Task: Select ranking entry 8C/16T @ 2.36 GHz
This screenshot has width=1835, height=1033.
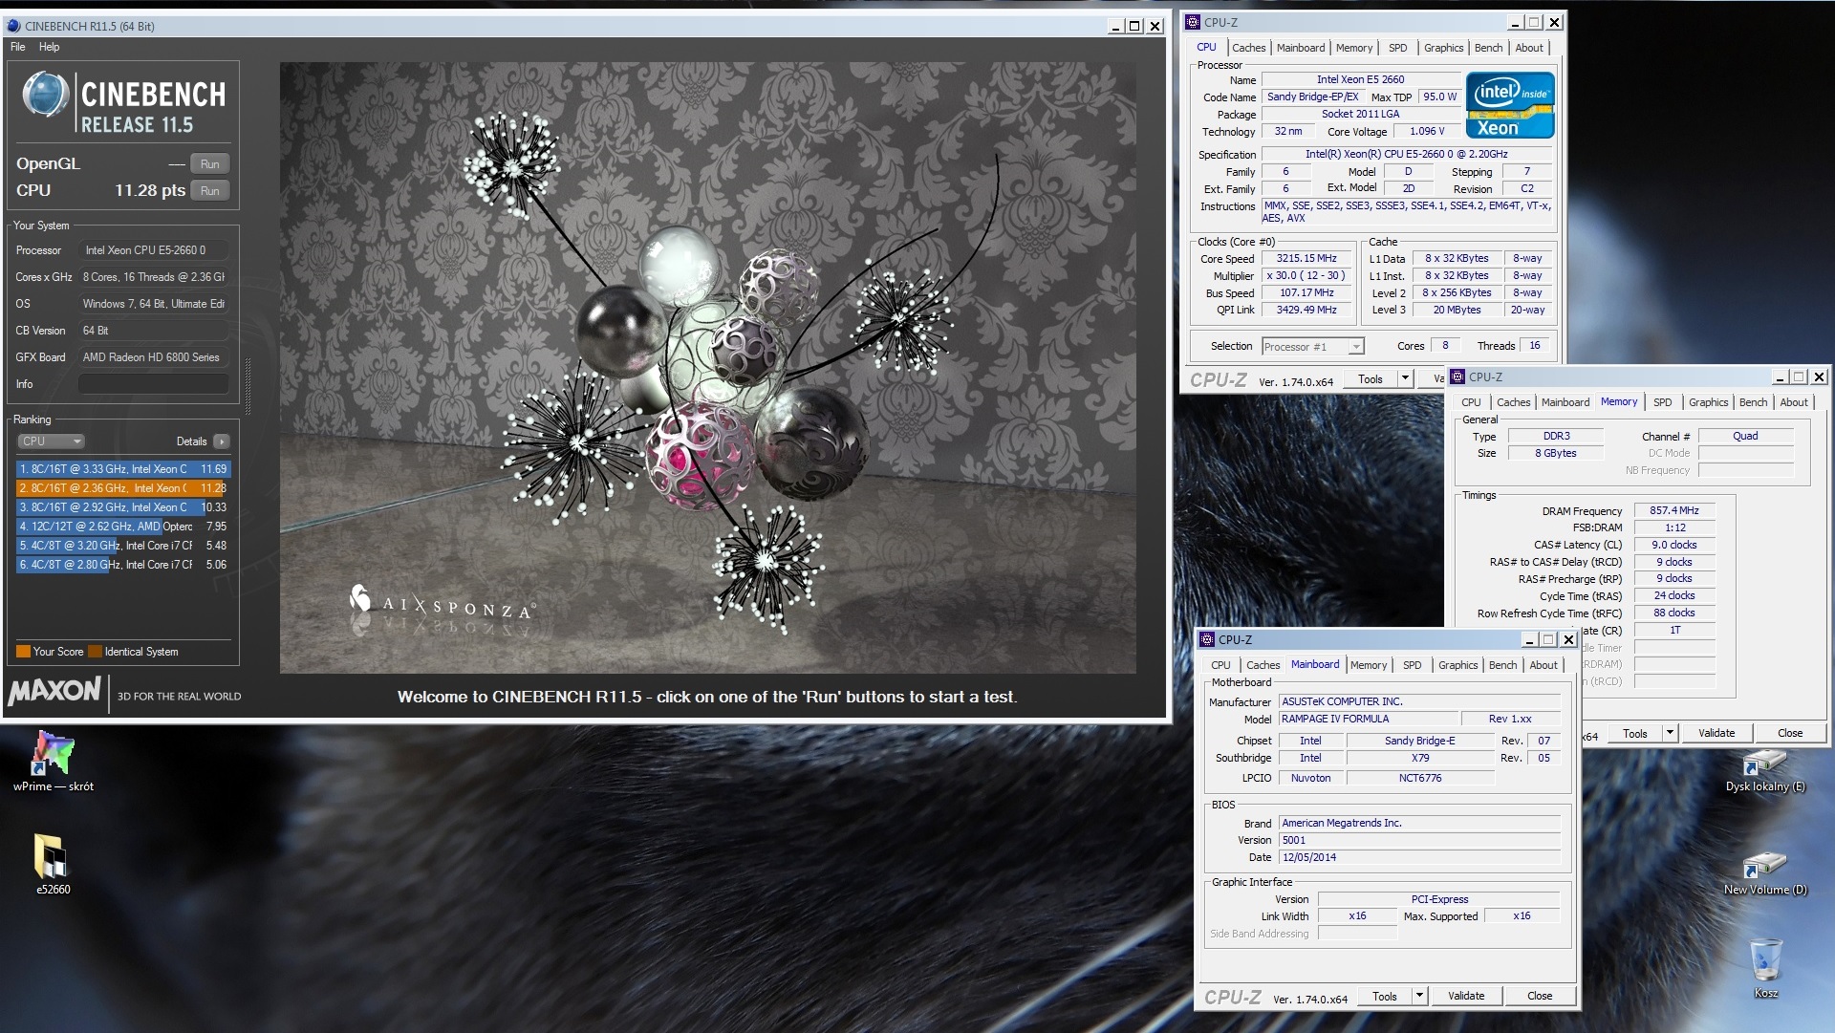Action: pyautogui.click(x=123, y=488)
